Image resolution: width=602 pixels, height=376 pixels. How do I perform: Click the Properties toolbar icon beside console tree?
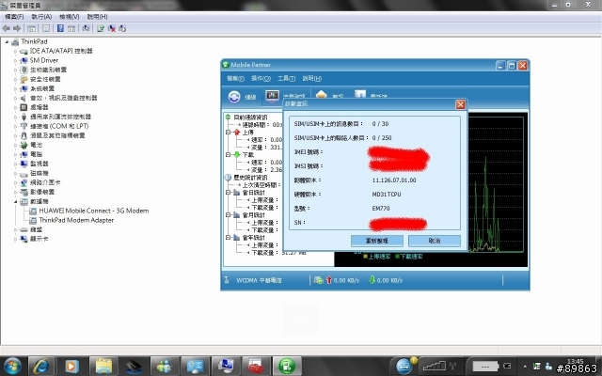[x=46, y=28]
